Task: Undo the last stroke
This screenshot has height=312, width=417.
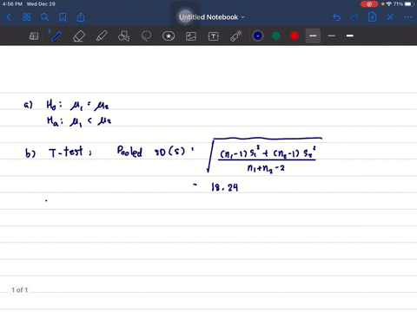Action: pyautogui.click(x=336, y=17)
